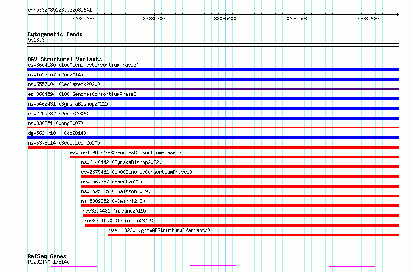Click the 32085200 ruler coordinate
412x272 pixels.
(82, 19)
